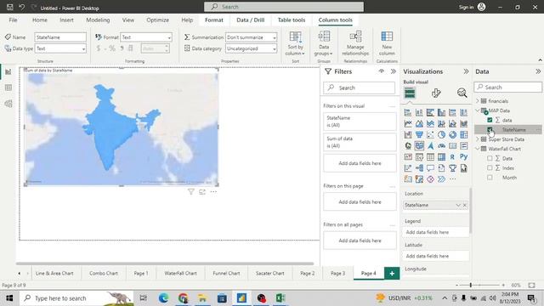The image size is (544, 306).
Task: Select the globe Map visual
Action: (x=408, y=145)
